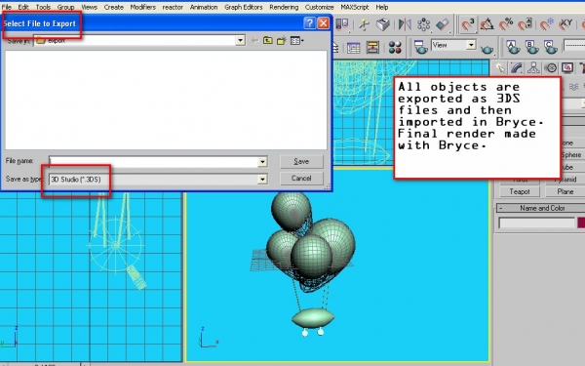Open the Customize menu
585x366 pixels.
[x=320, y=7]
